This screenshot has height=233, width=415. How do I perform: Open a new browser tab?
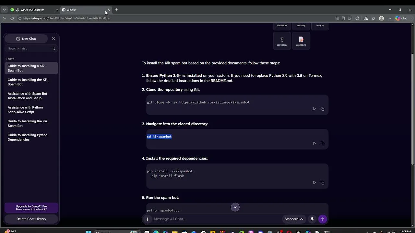(116, 10)
